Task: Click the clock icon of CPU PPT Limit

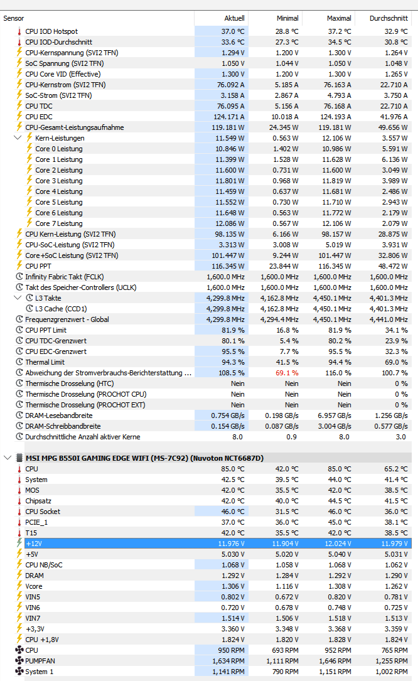Action: click(x=19, y=330)
